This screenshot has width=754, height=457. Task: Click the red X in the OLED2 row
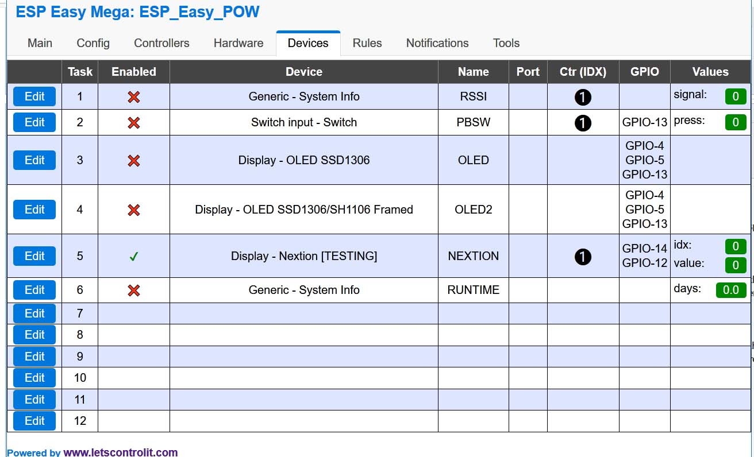[134, 210]
